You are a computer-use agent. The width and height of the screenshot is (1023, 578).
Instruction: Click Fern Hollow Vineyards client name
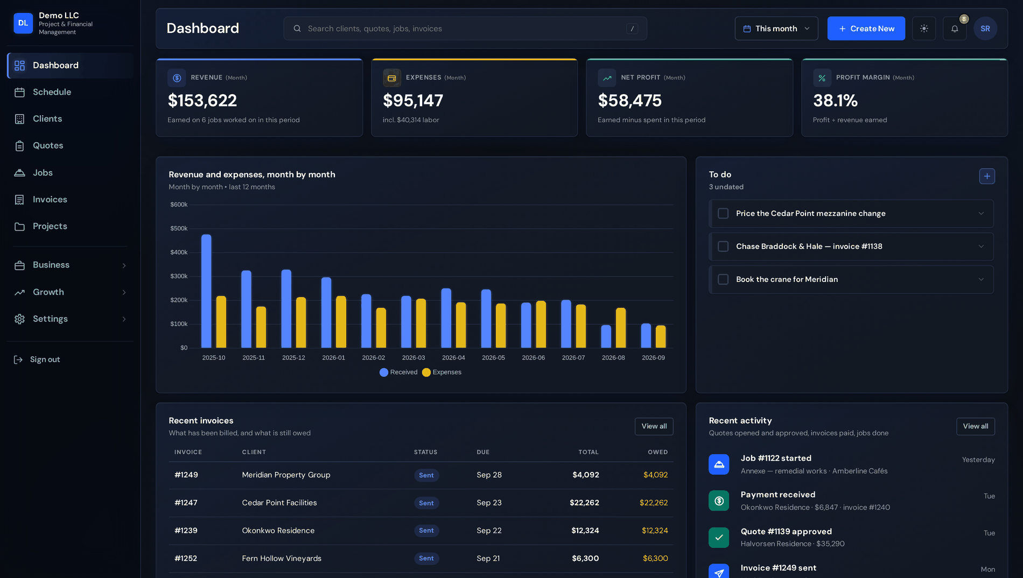(282, 559)
